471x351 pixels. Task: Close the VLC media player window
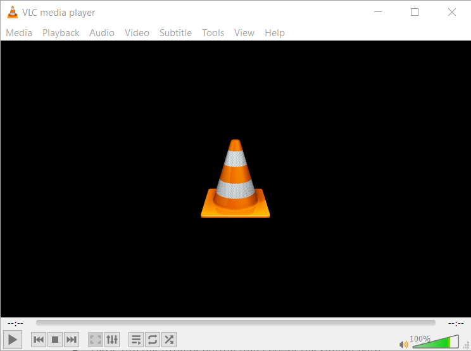tap(452, 12)
